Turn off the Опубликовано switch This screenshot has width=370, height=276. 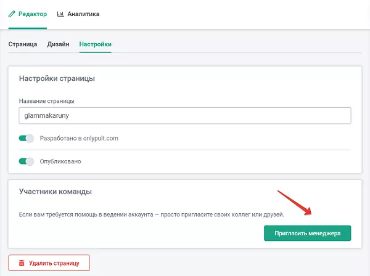[x=26, y=161]
